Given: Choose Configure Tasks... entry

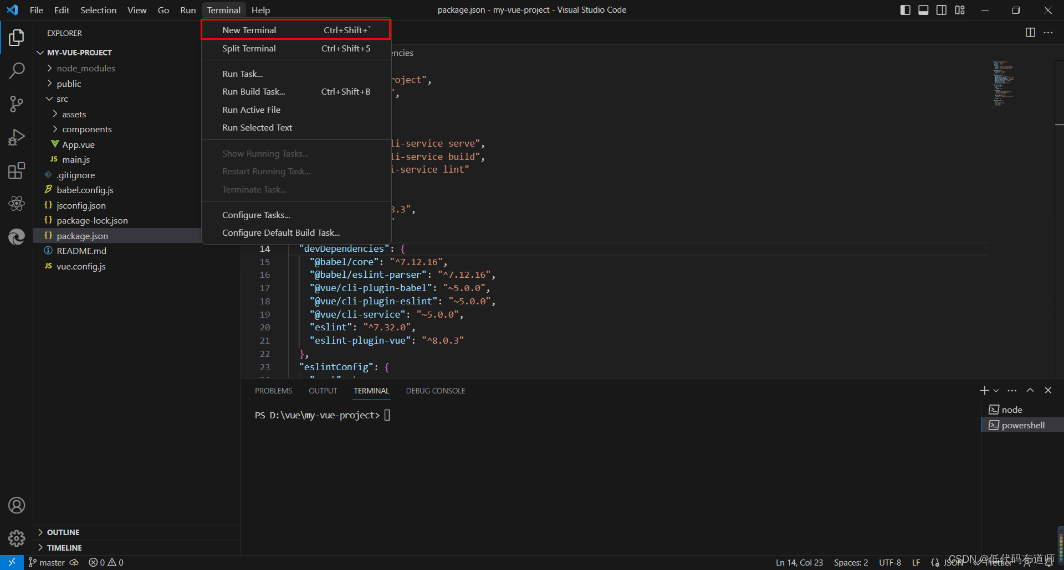Looking at the screenshot, I should point(296,215).
